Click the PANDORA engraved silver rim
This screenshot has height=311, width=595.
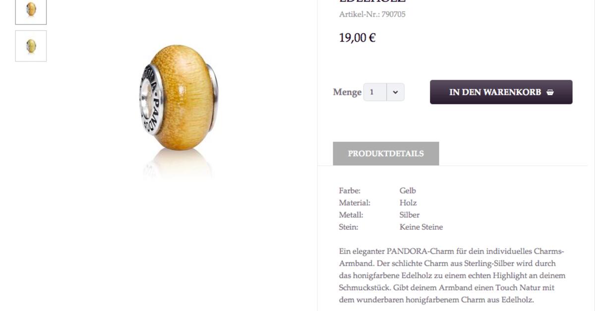(151, 100)
